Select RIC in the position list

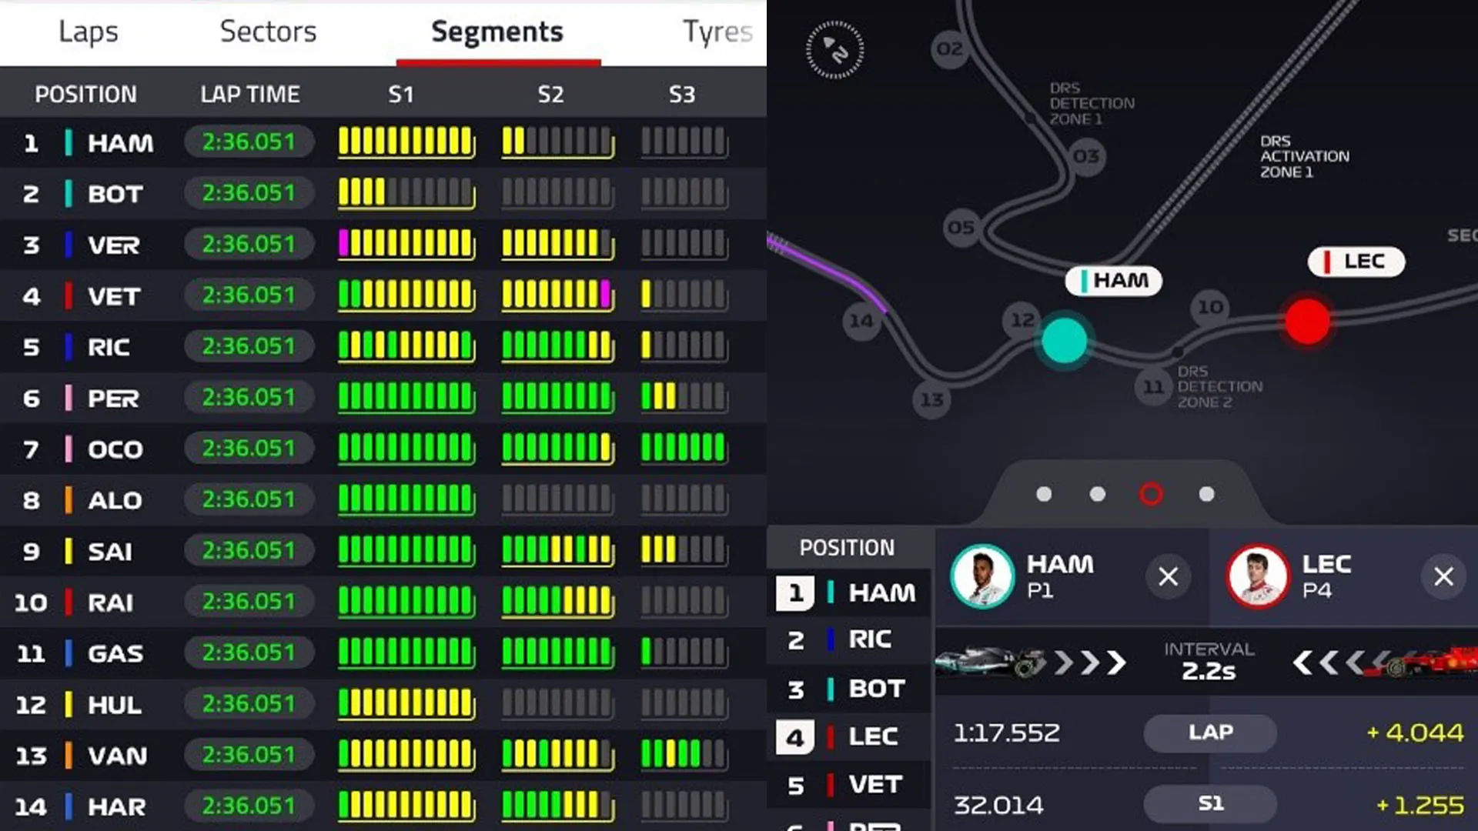click(869, 639)
